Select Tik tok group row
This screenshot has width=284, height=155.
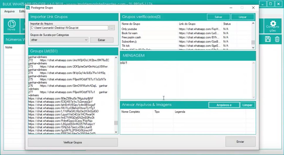[x=186, y=46]
